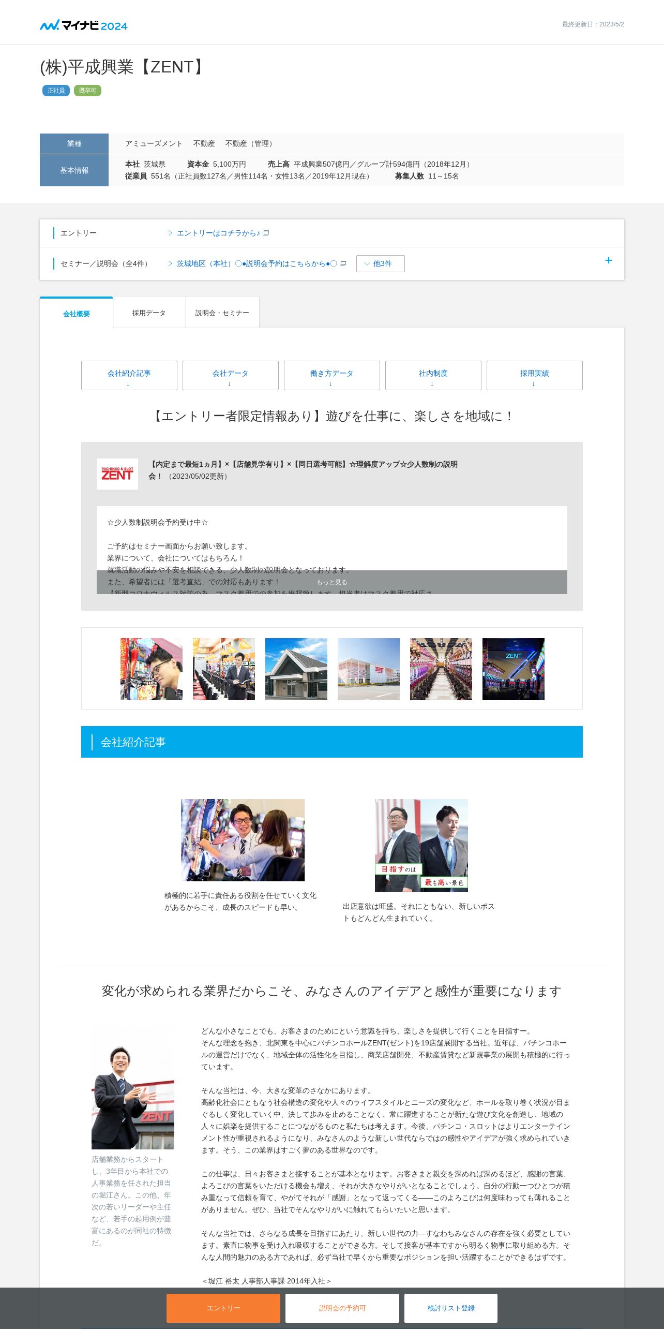
Task: Open the thumbnail of staff member holding notebook
Action: pos(224,669)
